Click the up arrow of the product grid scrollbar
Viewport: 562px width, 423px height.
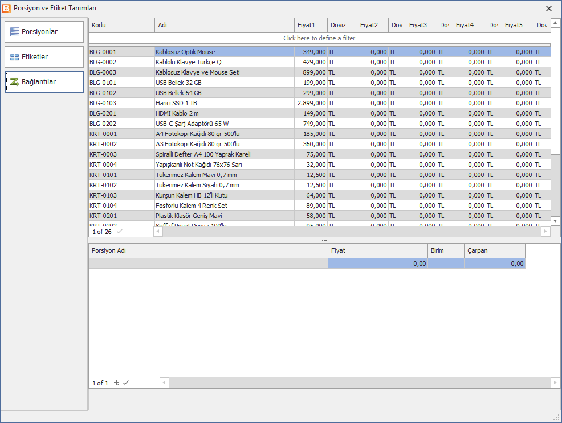555,23
